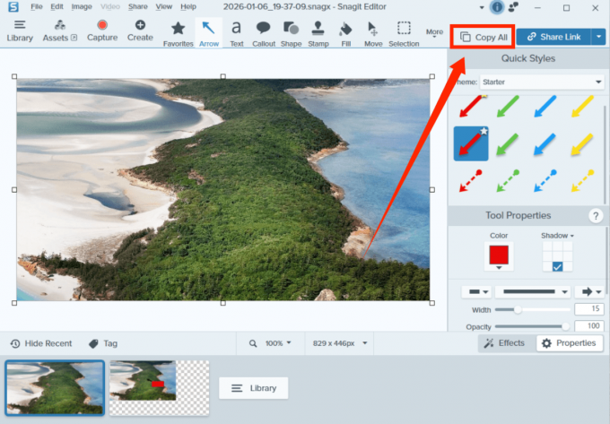Toggle the Properties panel
610x424 pixels.
(x=569, y=343)
